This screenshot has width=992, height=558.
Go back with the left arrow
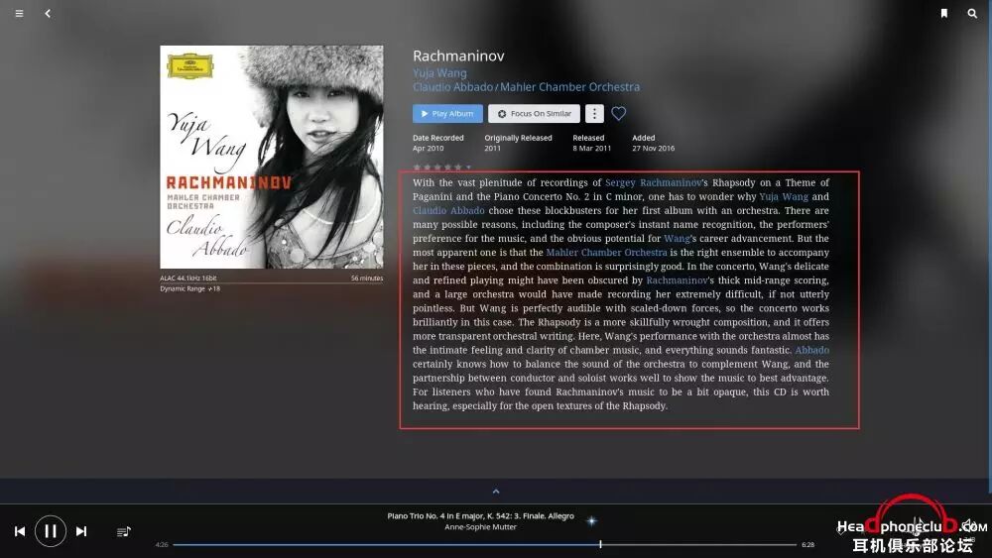[48, 13]
